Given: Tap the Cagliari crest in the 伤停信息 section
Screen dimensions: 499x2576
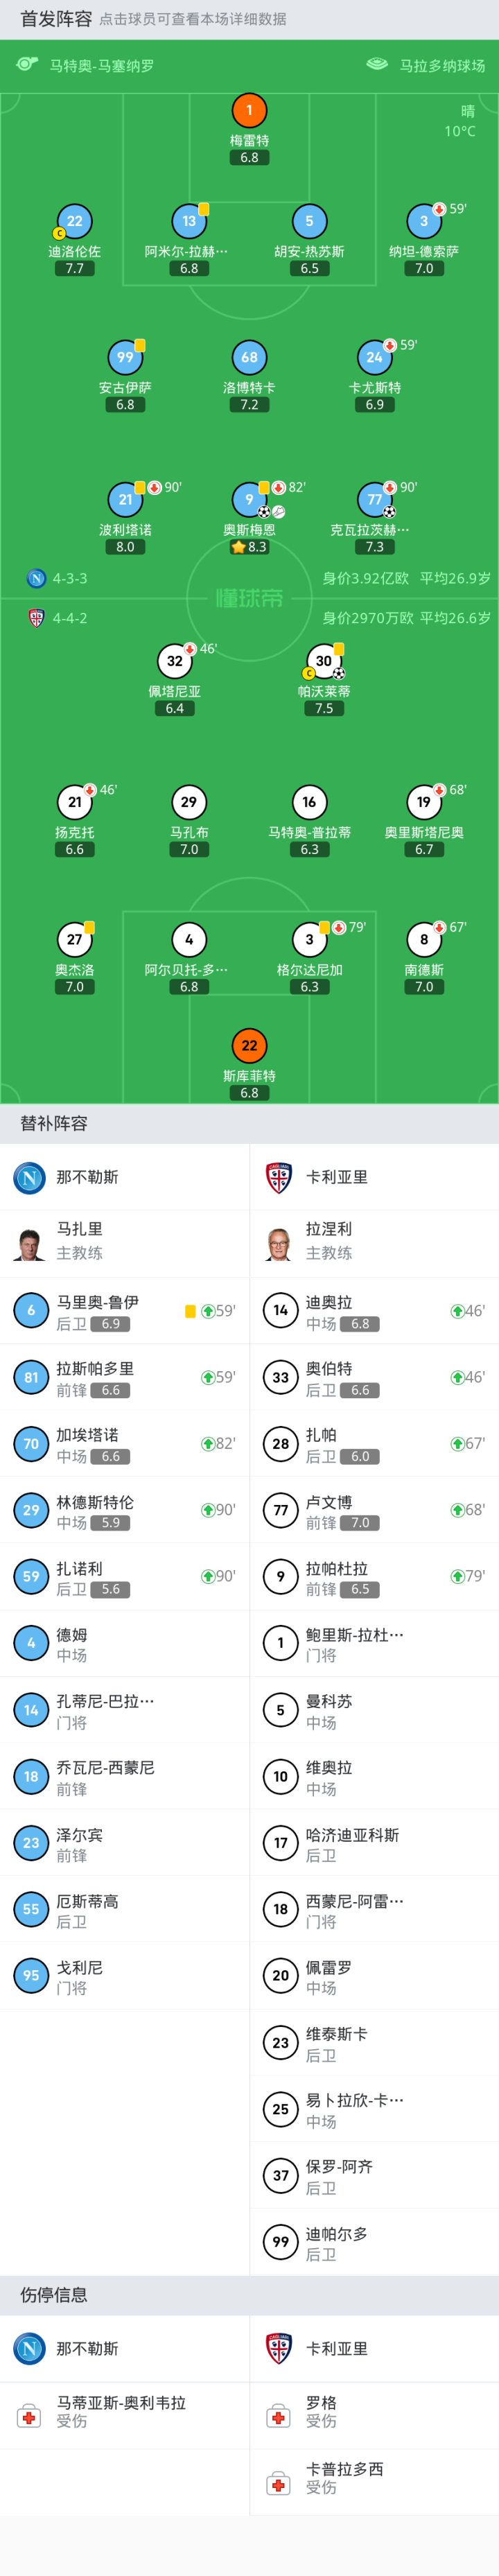Looking at the screenshot, I should 279,2347.
